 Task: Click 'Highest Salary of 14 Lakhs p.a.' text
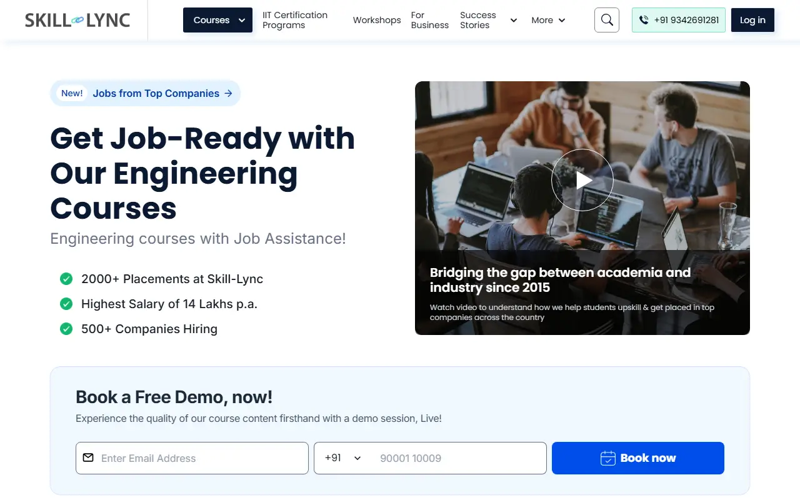coord(169,304)
